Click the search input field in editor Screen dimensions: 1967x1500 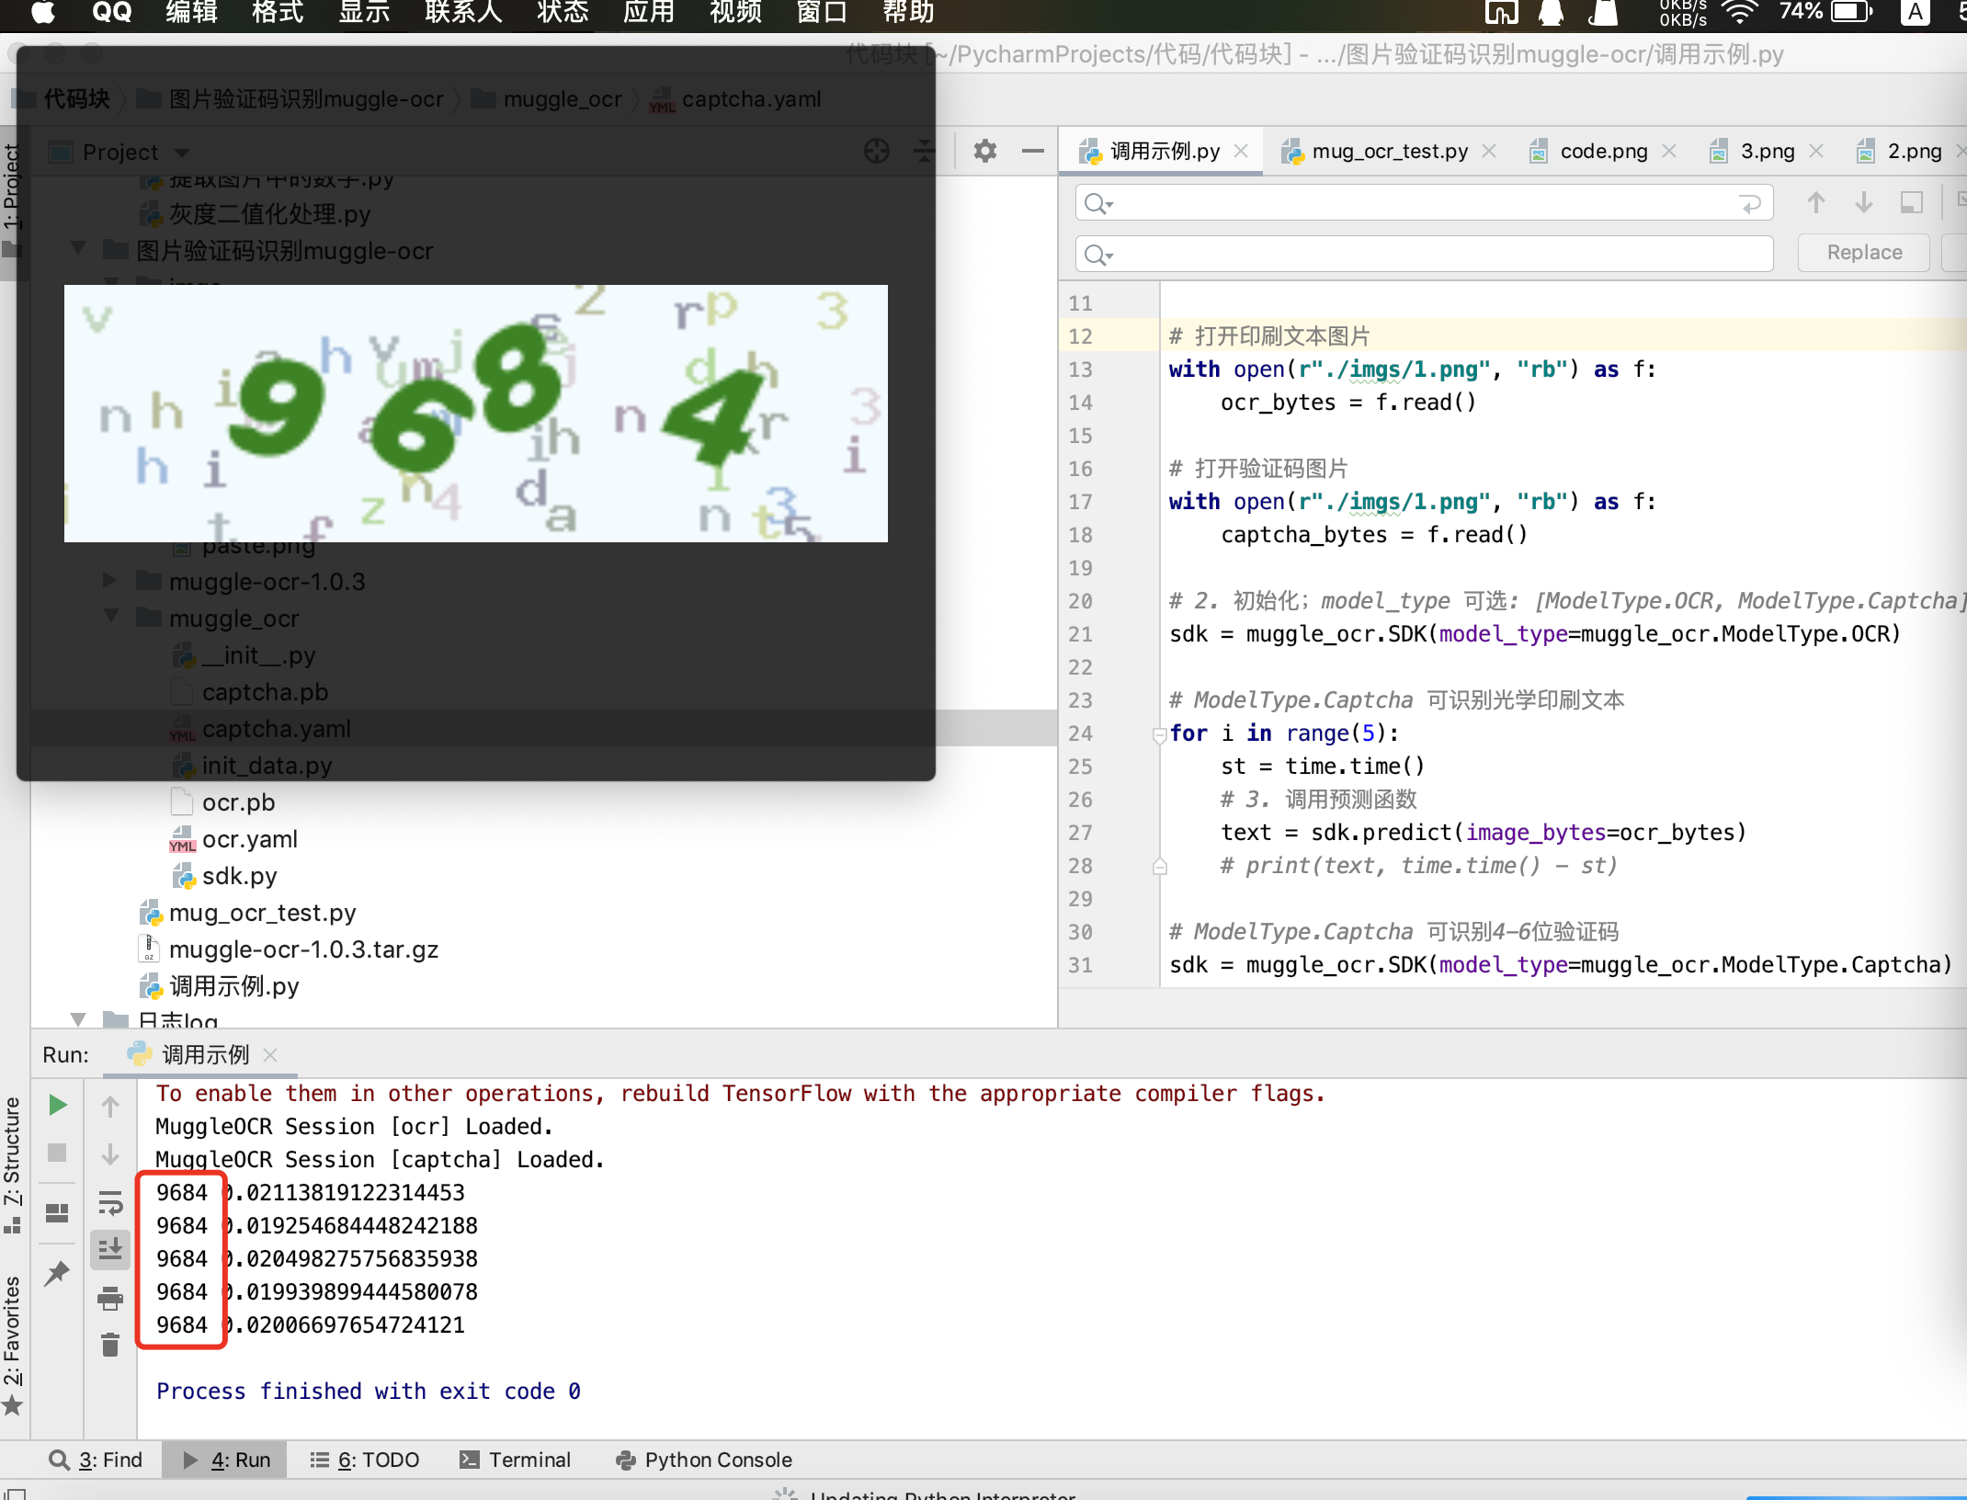point(1418,203)
